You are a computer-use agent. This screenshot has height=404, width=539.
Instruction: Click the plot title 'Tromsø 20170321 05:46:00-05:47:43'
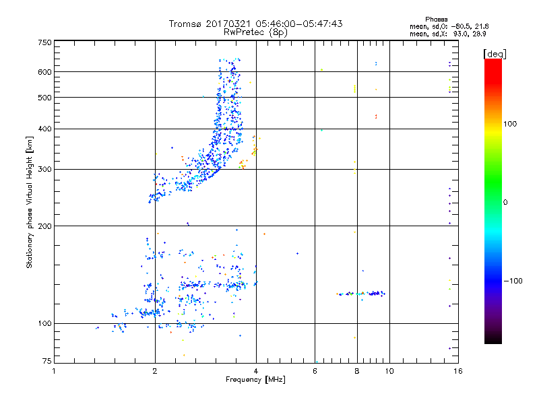[255, 24]
